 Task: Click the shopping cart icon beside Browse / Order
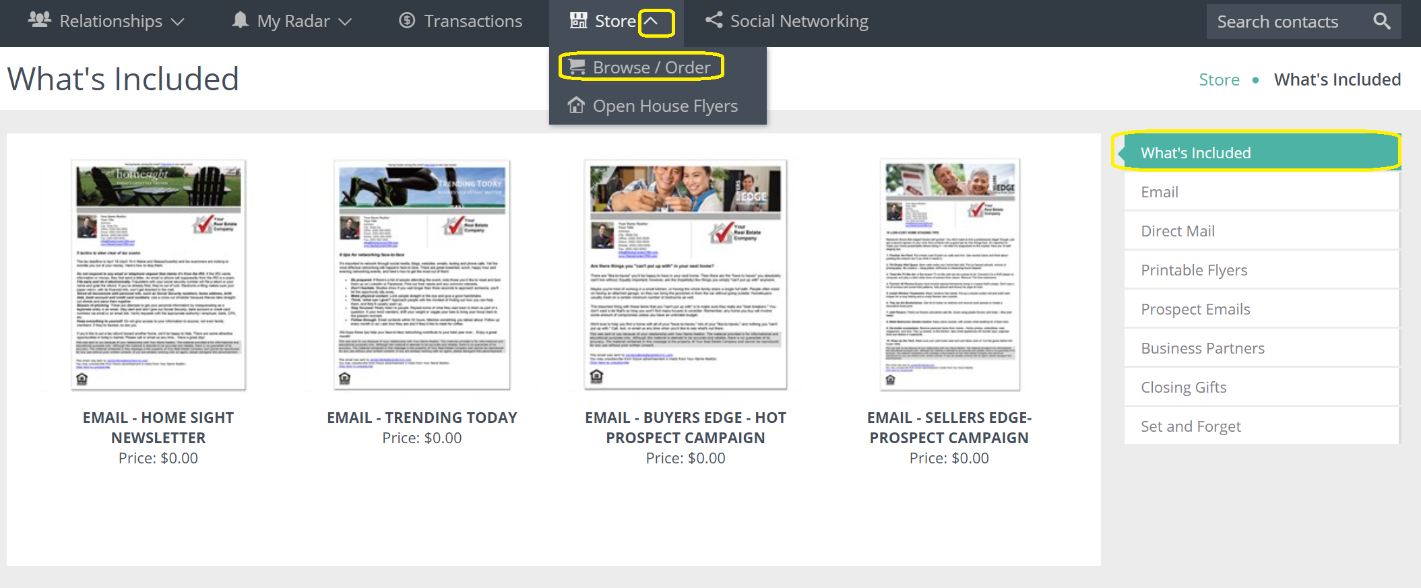(x=577, y=67)
